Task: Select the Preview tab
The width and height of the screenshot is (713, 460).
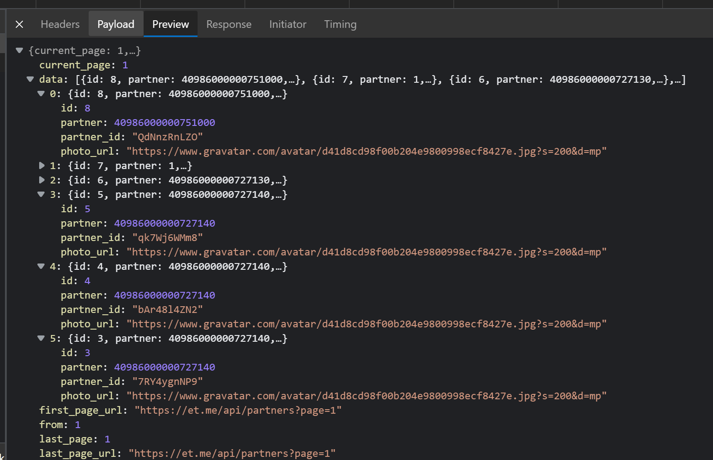Action: 171,24
